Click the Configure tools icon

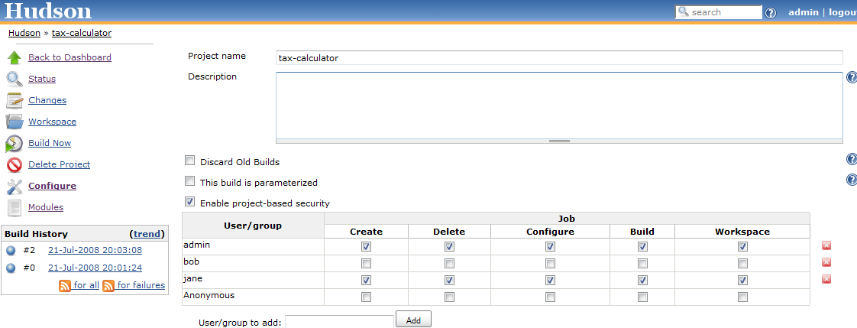(15, 186)
